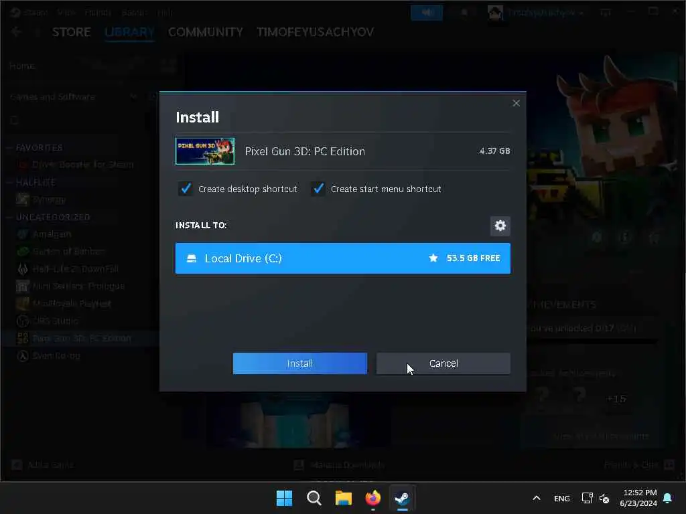686x514 pixels.
Task: Click the Sven Co-op game icon
Action: (23, 356)
